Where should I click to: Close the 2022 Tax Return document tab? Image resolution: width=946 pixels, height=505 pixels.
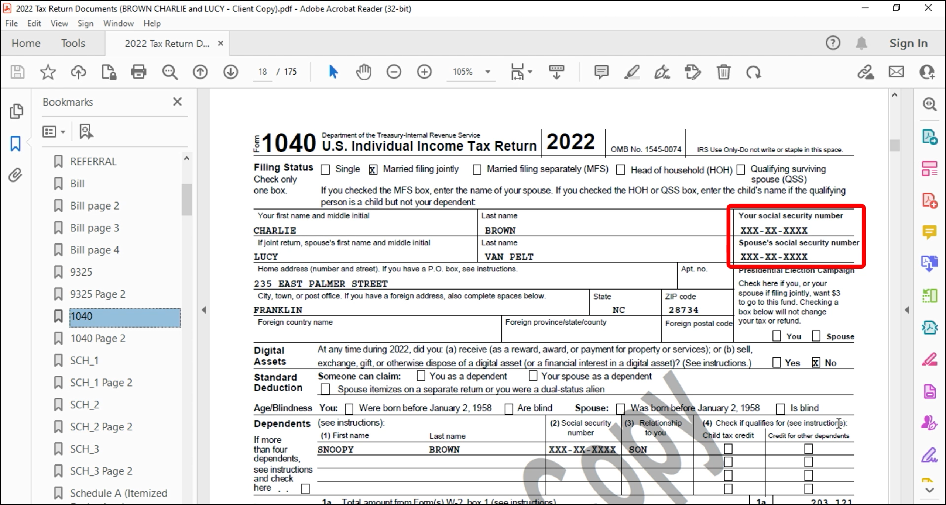point(220,43)
